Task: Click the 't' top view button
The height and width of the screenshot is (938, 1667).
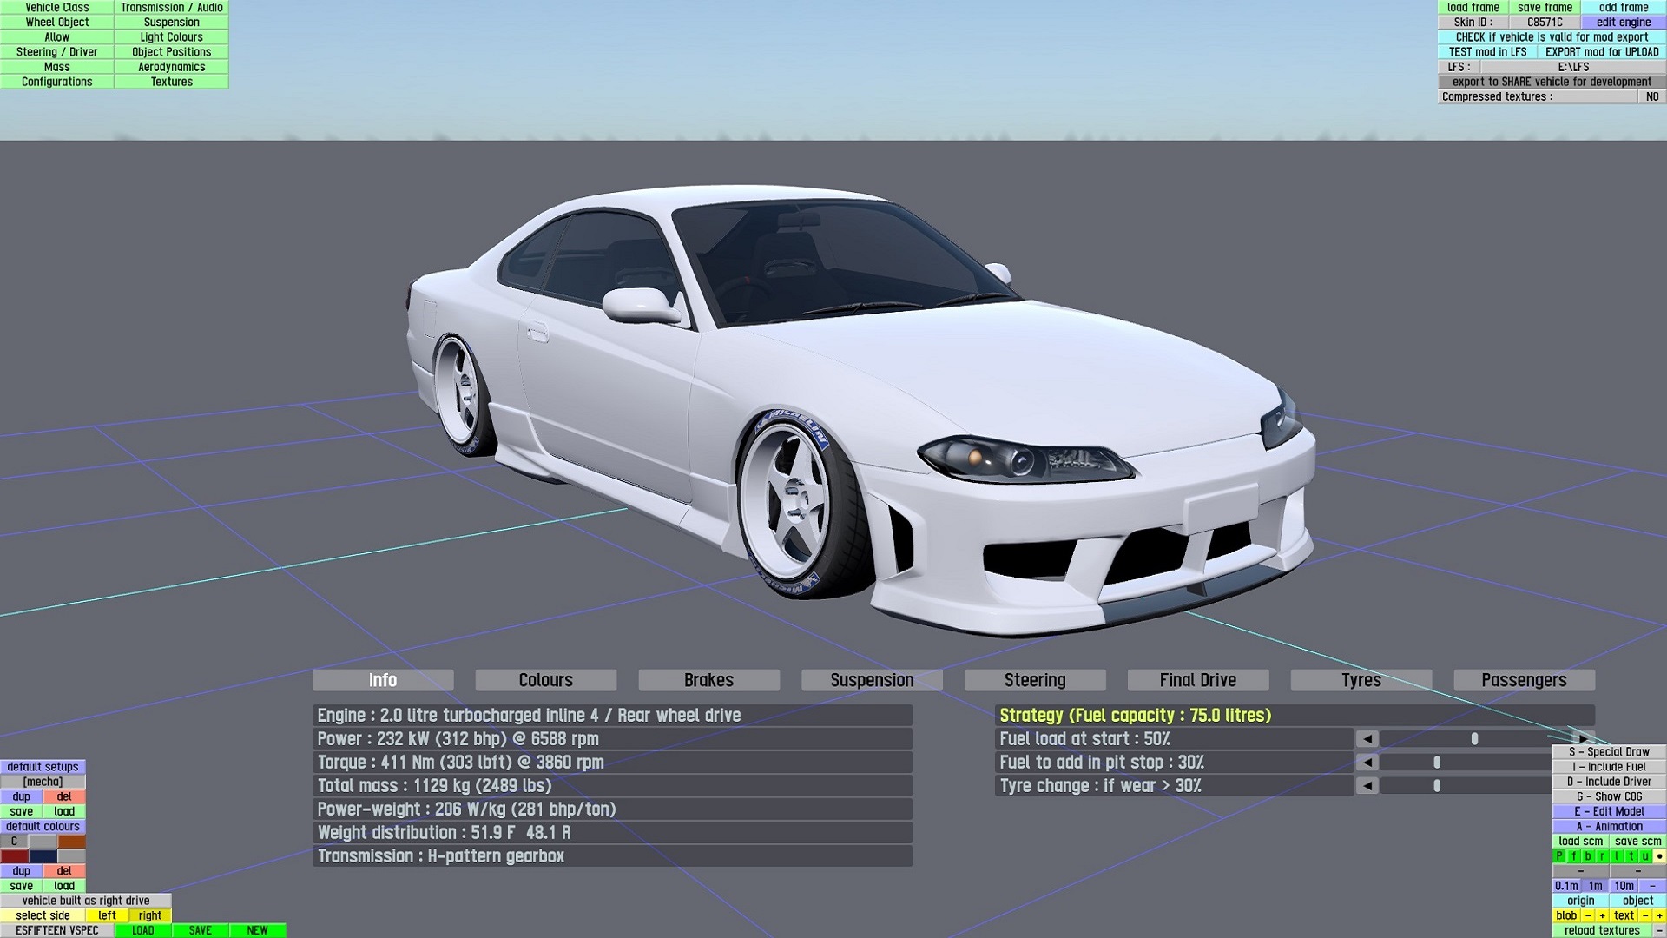Action: 1631,856
